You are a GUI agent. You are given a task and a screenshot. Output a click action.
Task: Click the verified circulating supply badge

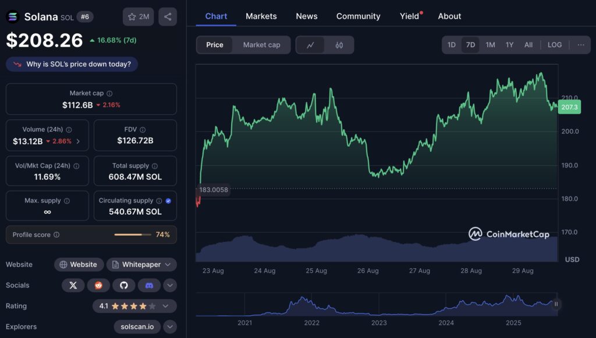(x=168, y=201)
